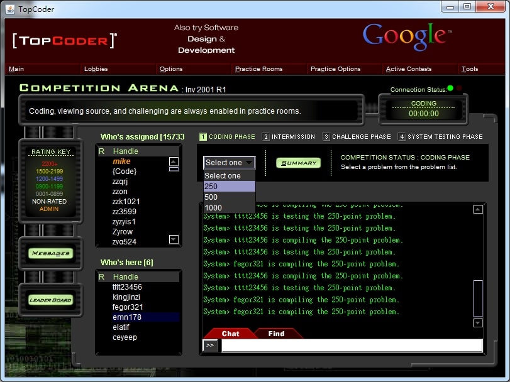Image resolution: width=510 pixels, height=382 pixels.
Task: Select zyzyis1 in the assigned list
Action: coord(124,222)
